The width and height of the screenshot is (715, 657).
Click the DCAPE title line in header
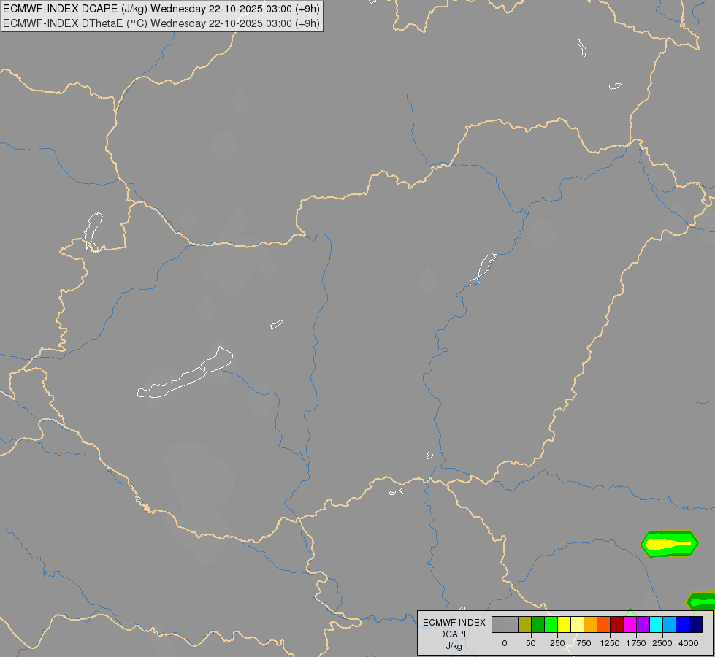(x=161, y=9)
